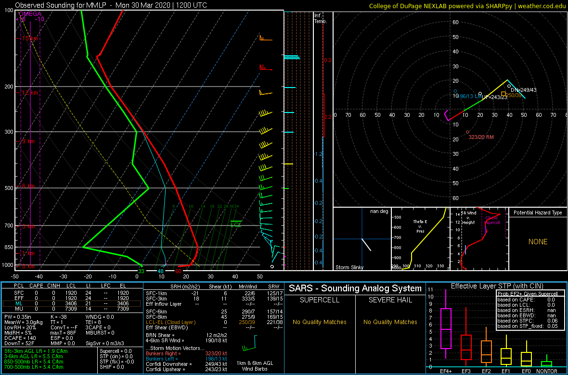Select the magenta EF4+ box plot
Viewport: 568px width, 375px height.
[x=445, y=325]
